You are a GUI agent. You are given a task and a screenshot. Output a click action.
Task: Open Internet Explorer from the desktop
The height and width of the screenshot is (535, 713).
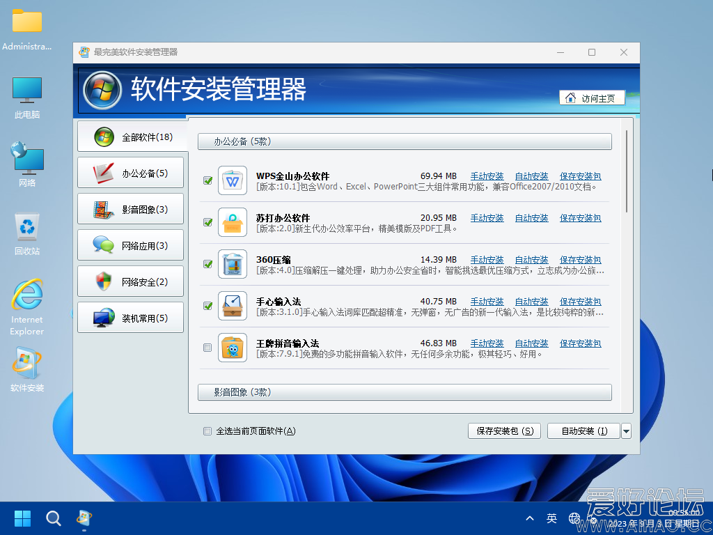[x=27, y=296]
